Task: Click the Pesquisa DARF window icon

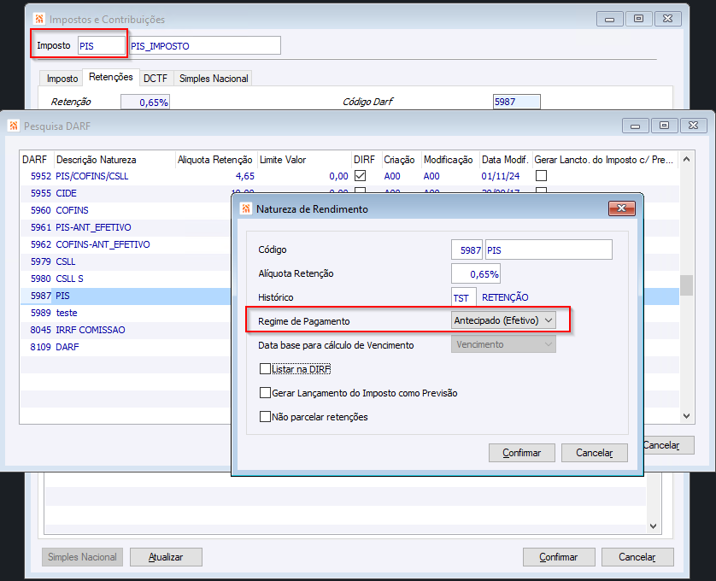Action: point(14,126)
